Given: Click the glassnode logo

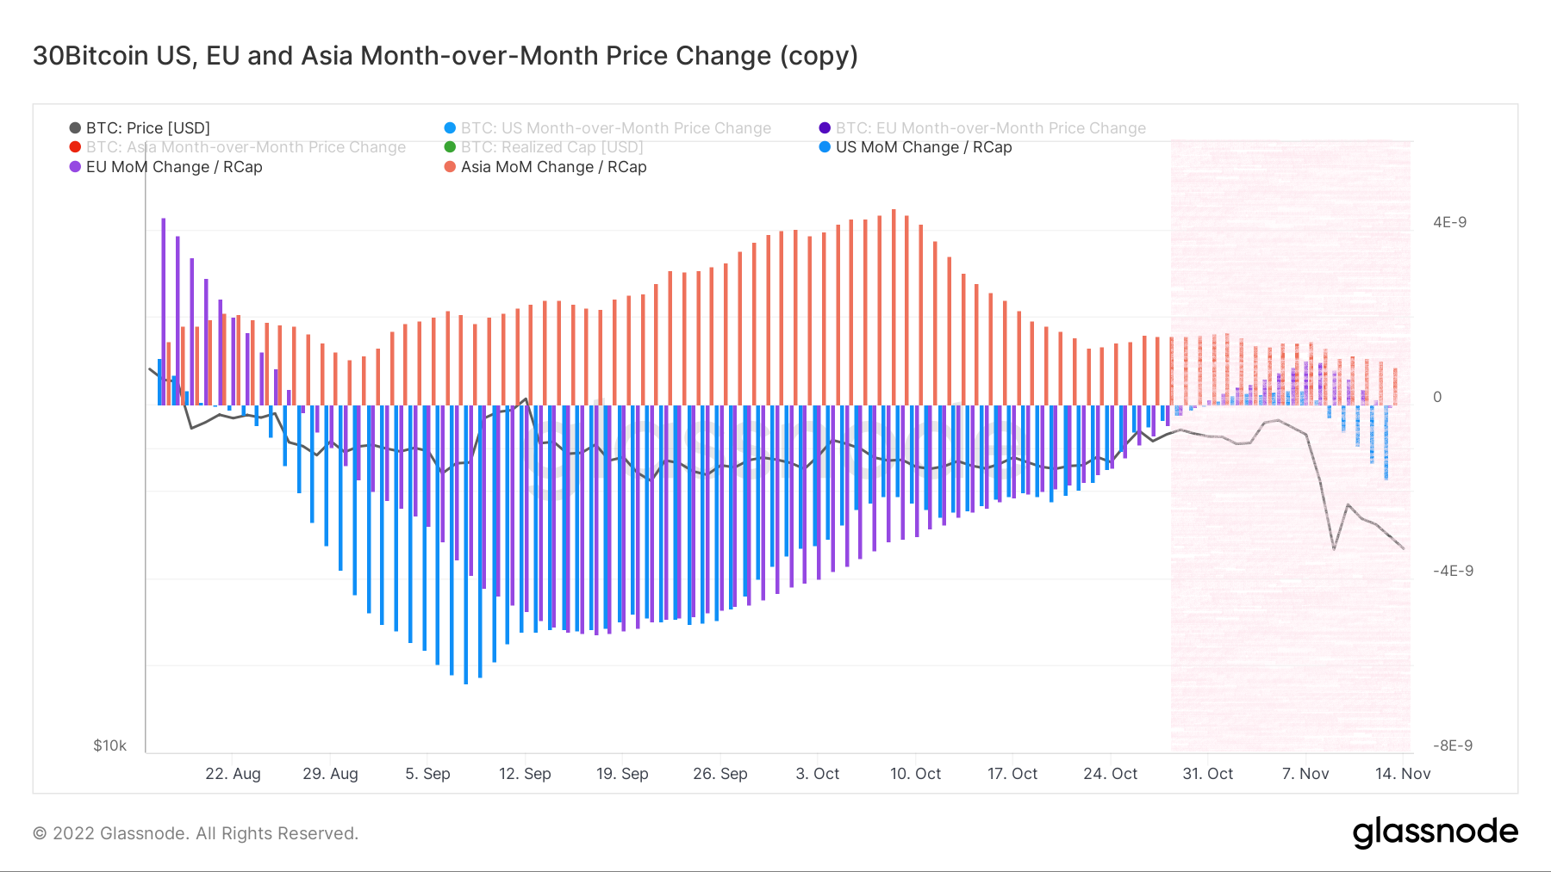Looking at the screenshot, I should 1435,832.
